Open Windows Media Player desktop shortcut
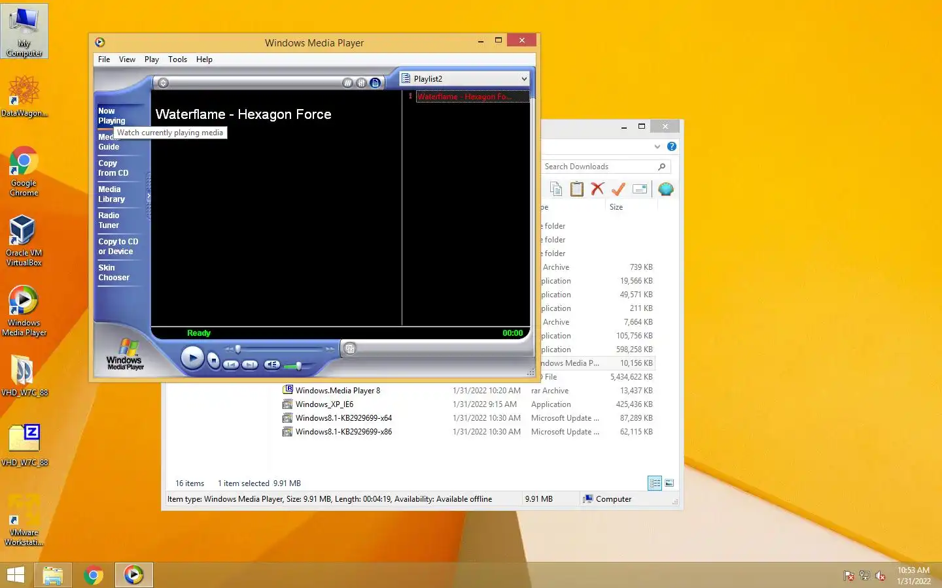This screenshot has width=942, height=588. coord(24,311)
